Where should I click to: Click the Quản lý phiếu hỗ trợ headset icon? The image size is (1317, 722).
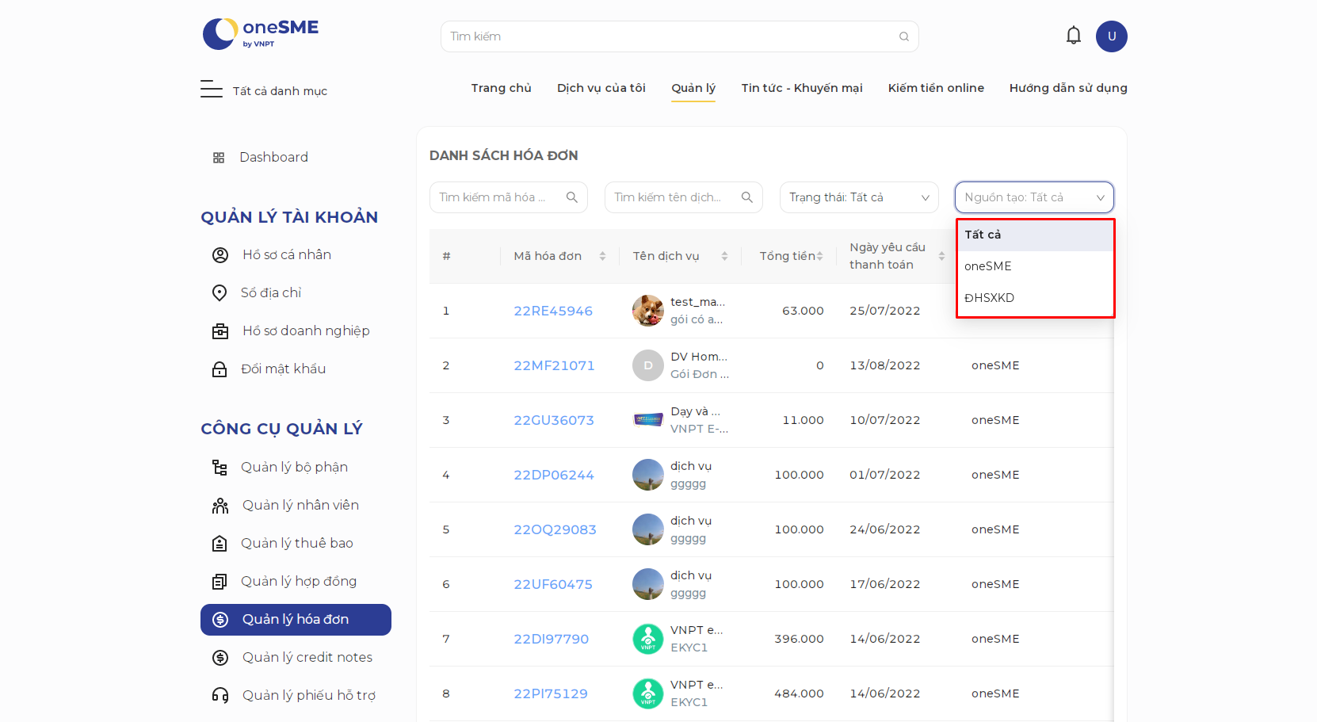coord(220,696)
